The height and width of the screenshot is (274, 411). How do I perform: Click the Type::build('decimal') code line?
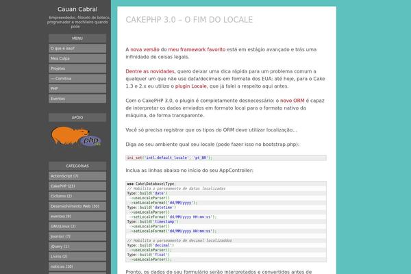[226, 245]
